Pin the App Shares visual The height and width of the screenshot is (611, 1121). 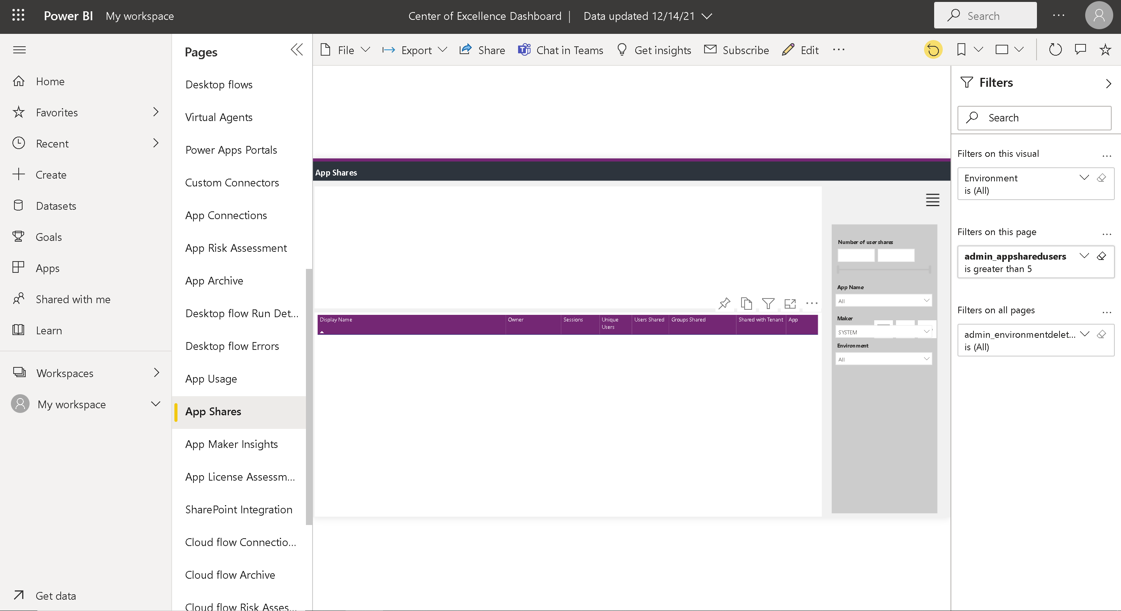point(724,304)
